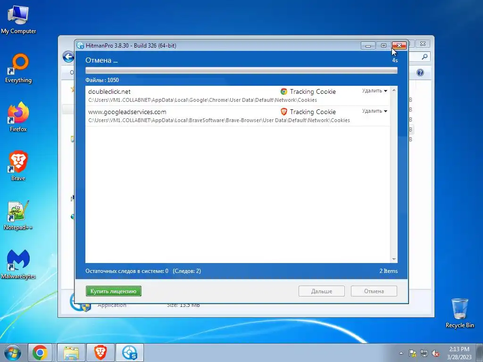Image resolution: width=483 pixels, height=362 pixels.
Task: Open Explorer window help icon
Action: [x=420, y=73]
